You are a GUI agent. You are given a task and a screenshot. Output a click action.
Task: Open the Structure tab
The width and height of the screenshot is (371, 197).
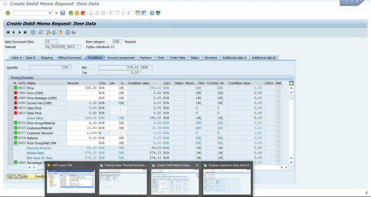pos(211,58)
